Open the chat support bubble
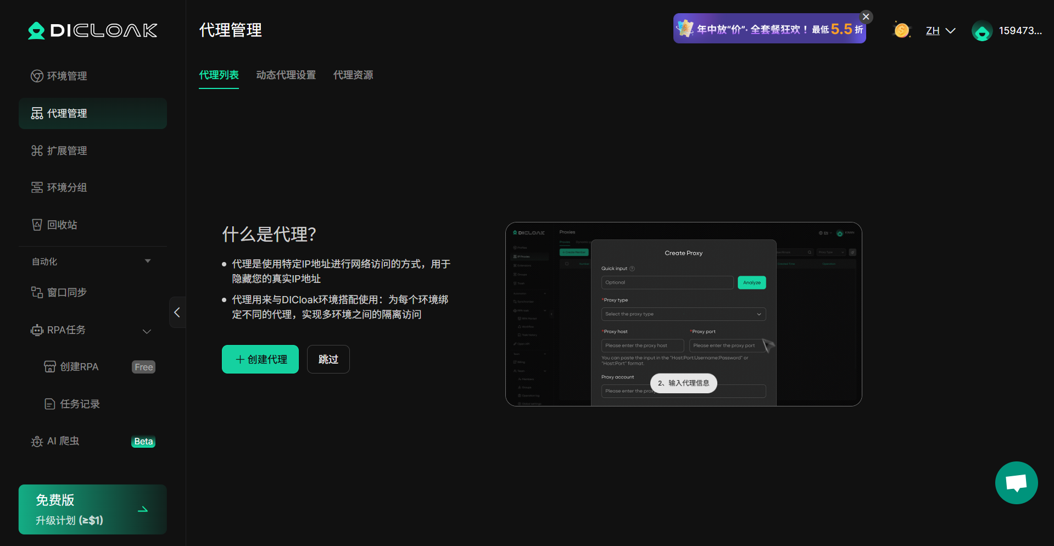The height and width of the screenshot is (546, 1054). (1017, 483)
